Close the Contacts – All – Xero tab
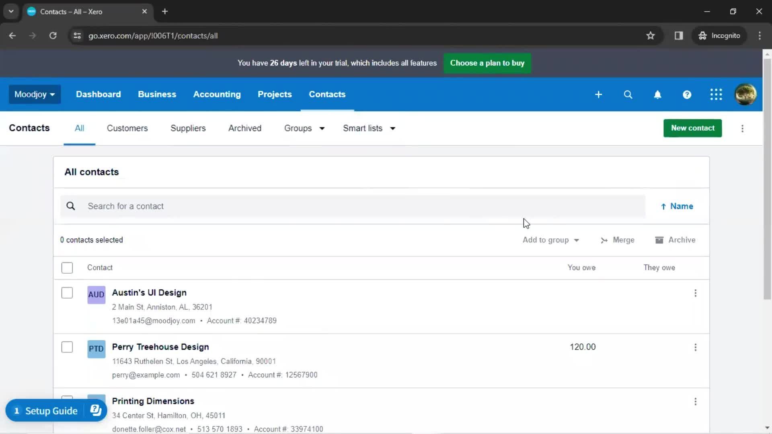772x434 pixels. pos(144,11)
